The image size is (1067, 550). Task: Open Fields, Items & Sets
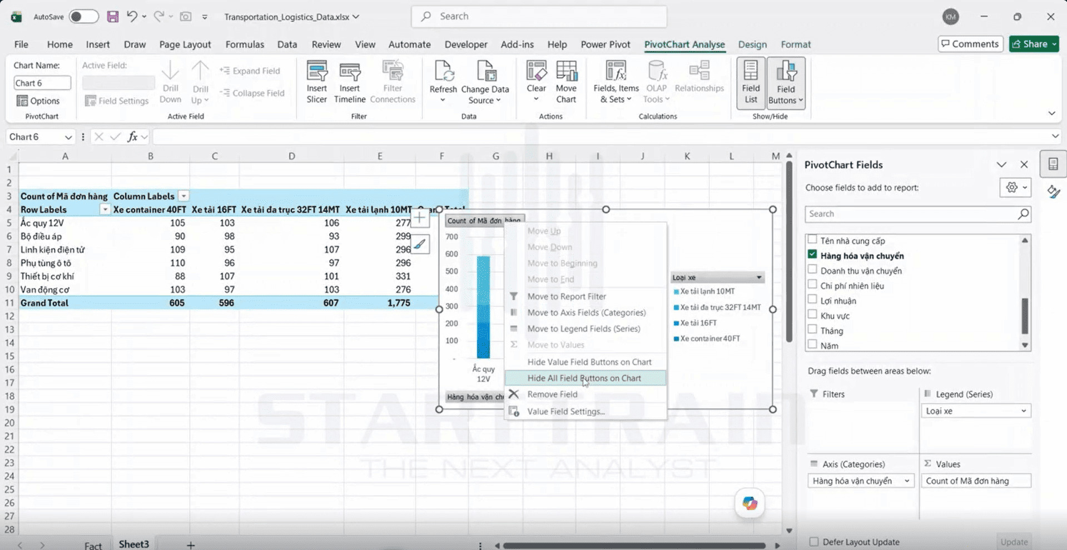(616, 83)
